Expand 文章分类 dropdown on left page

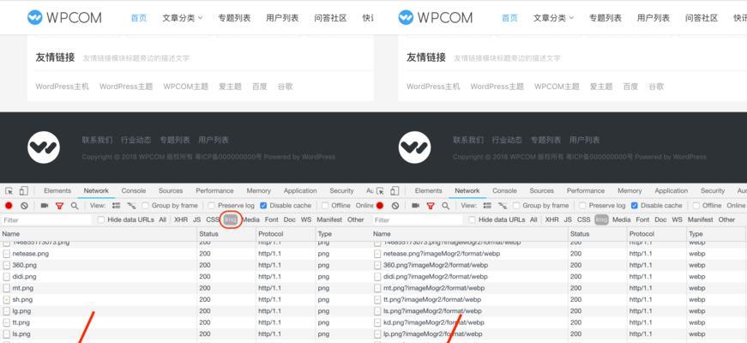click(x=183, y=18)
